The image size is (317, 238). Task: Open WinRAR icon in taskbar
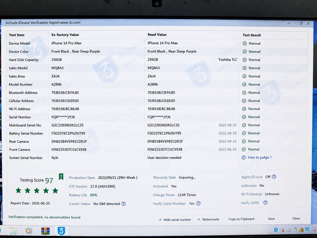click(x=46, y=231)
